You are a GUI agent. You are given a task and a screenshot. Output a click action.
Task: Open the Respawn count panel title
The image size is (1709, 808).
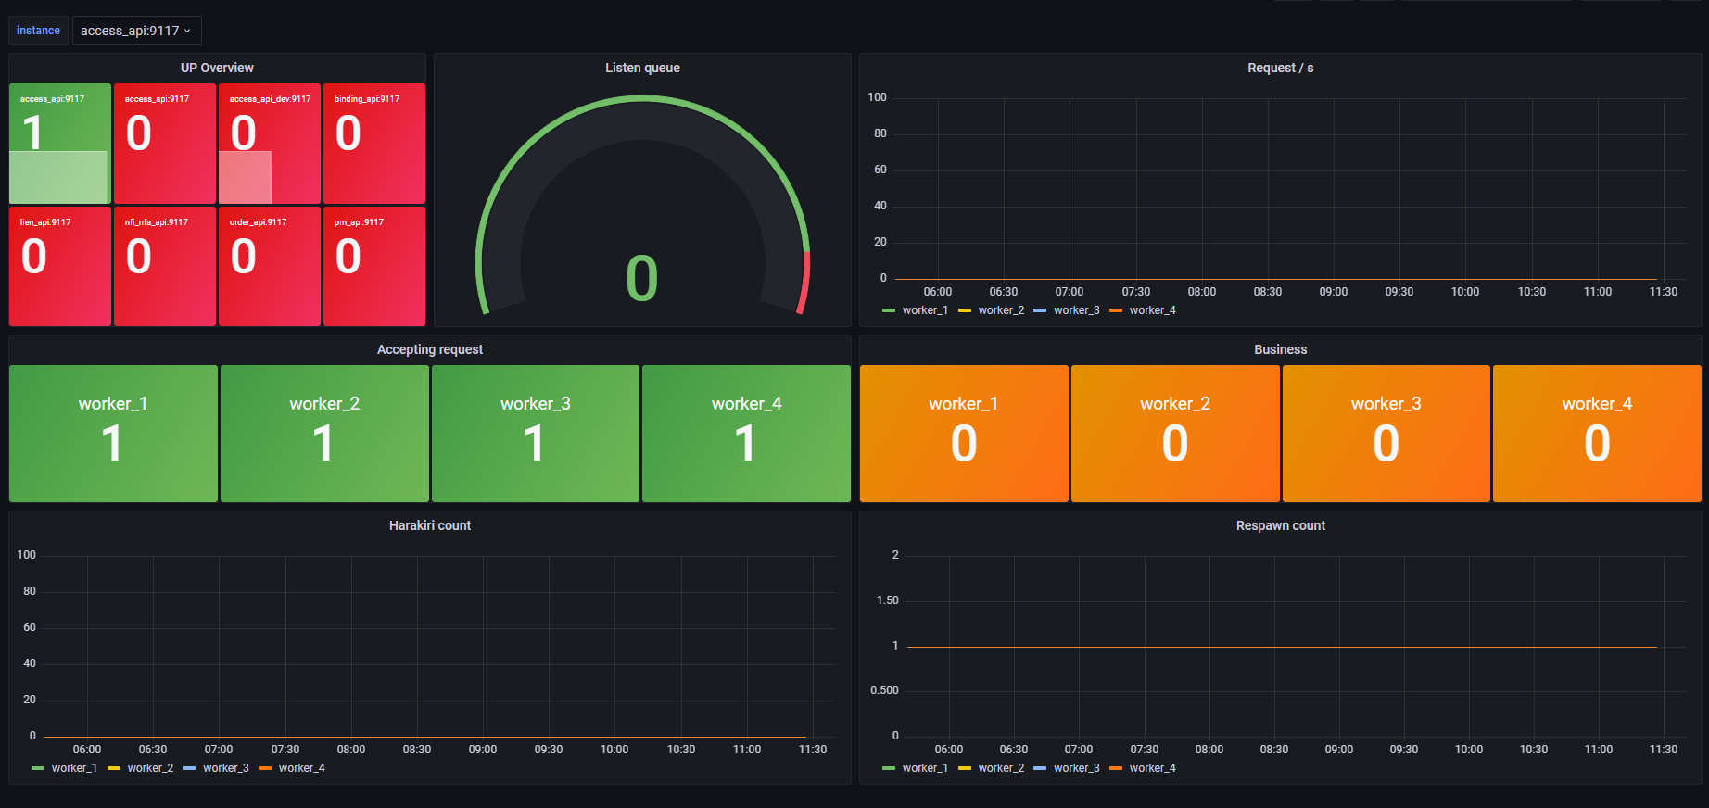coord(1280,525)
